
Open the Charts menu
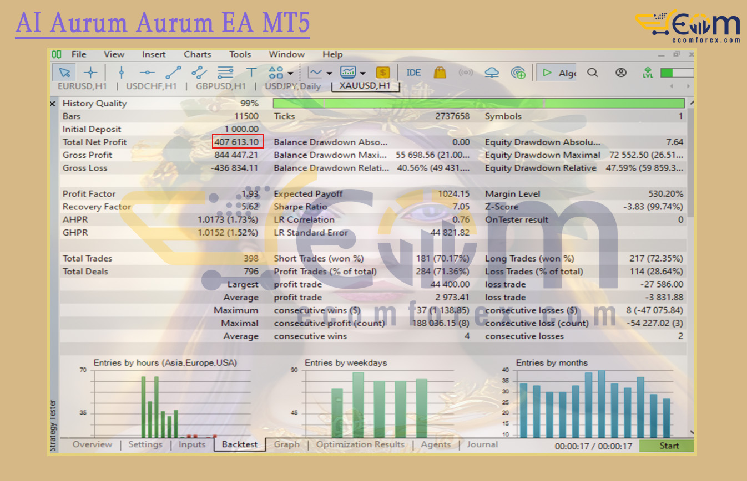point(197,54)
